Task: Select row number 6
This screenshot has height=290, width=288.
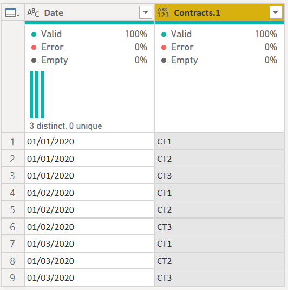Action: [x=12, y=227]
